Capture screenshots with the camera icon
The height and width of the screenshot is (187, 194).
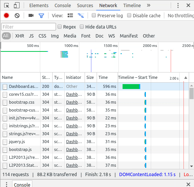pos(31,15)
